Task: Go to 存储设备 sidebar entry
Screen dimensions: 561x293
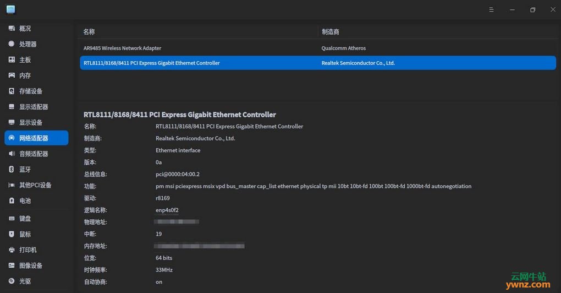Action: pos(36,91)
